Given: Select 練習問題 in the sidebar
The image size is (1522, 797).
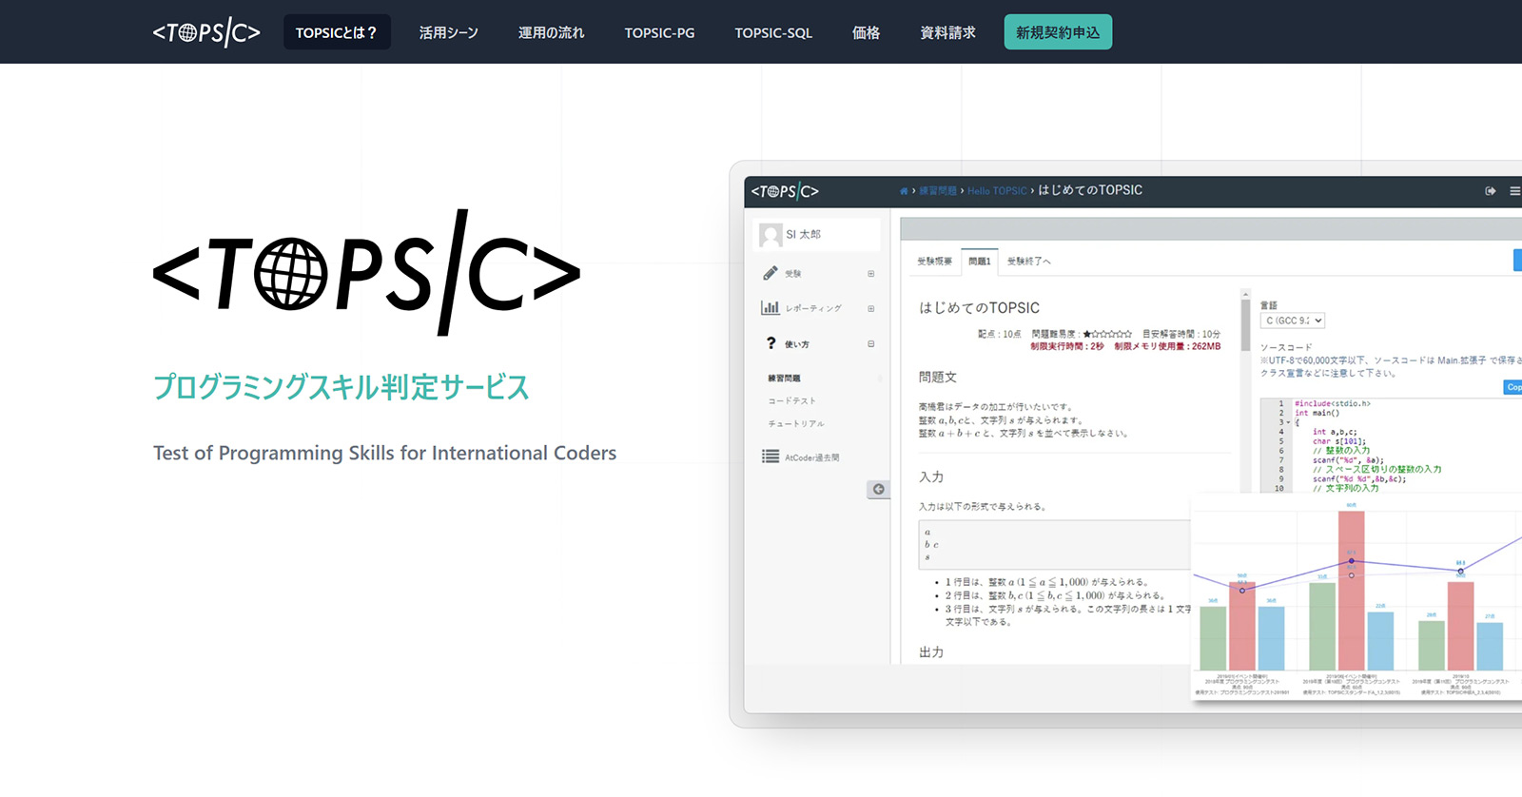Looking at the screenshot, I should pyautogui.click(x=785, y=379).
